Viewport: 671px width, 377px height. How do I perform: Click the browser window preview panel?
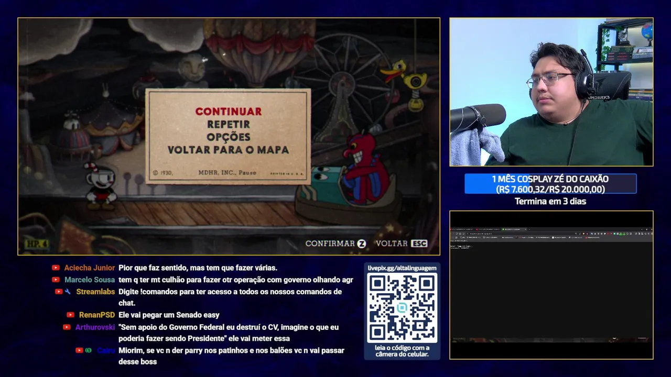[x=551, y=285]
